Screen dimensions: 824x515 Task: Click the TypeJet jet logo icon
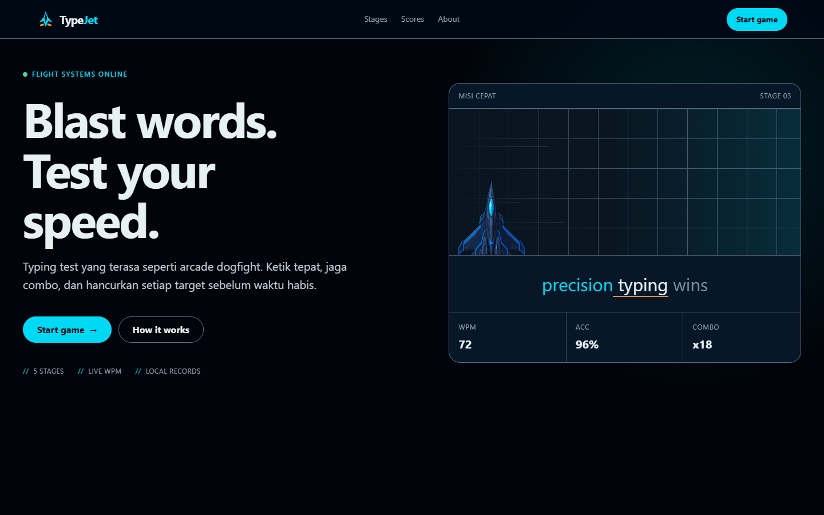coord(46,19)
